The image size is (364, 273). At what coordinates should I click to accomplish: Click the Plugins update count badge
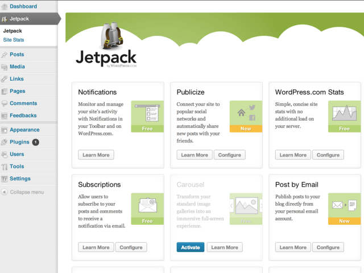(35, 142)
